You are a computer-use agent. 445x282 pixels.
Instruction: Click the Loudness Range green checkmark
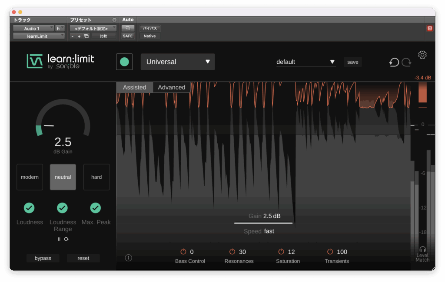coord(63,208)
